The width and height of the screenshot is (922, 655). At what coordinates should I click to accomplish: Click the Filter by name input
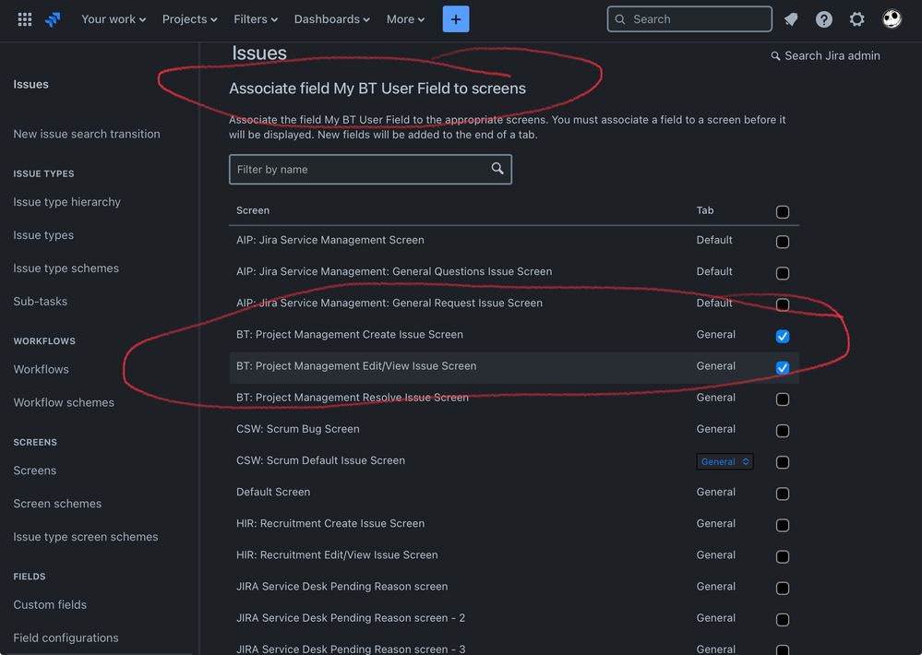(370, 170)
